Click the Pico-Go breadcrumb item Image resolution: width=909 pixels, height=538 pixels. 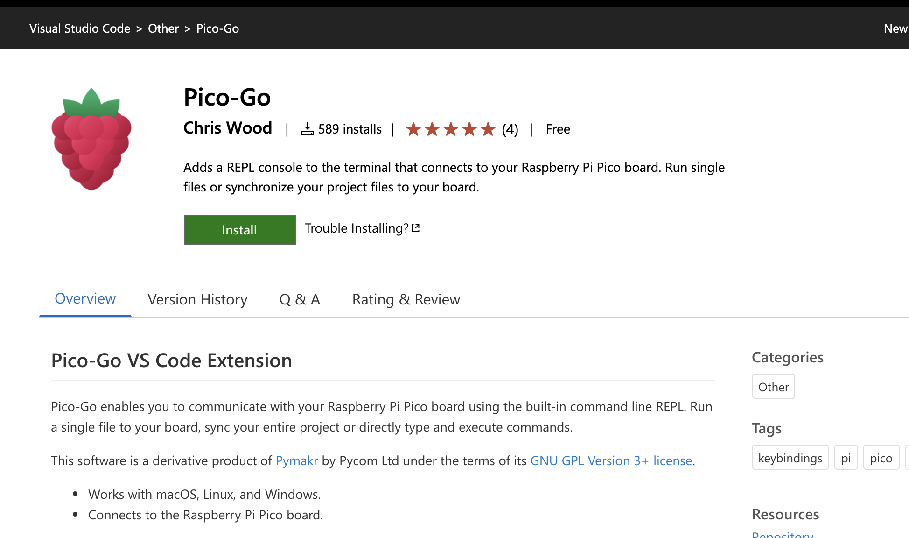tap(217, 28)
